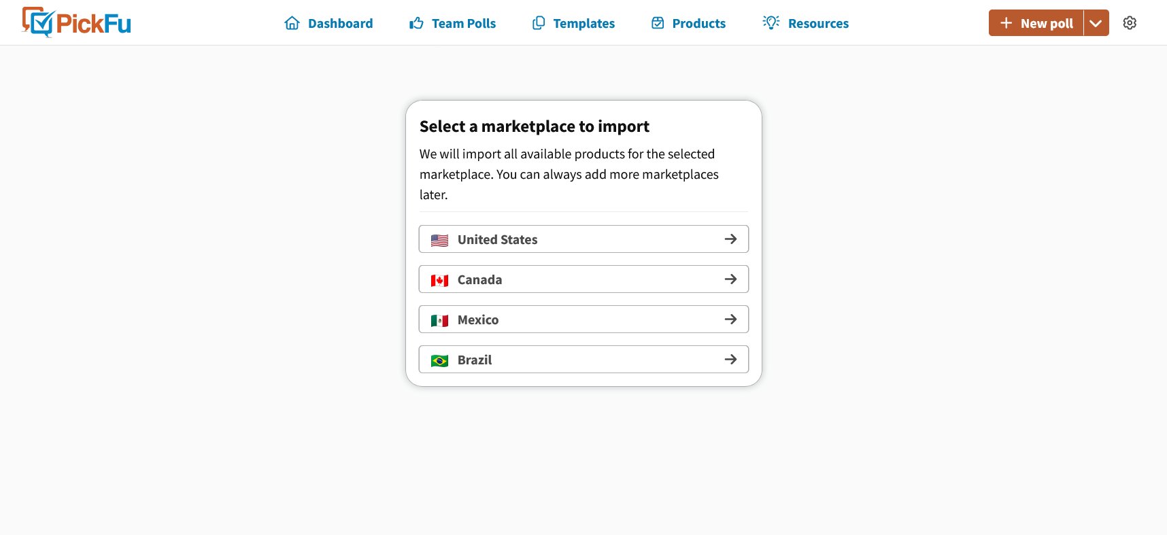Select the Canada marketplace
Image resolution: width=1167 pixels, height=535 pixels.
point(583,279)
